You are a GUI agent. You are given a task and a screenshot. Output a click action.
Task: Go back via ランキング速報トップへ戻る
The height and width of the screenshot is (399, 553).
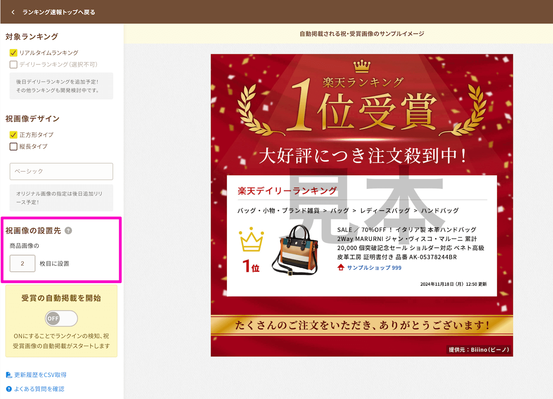point(58,12)
